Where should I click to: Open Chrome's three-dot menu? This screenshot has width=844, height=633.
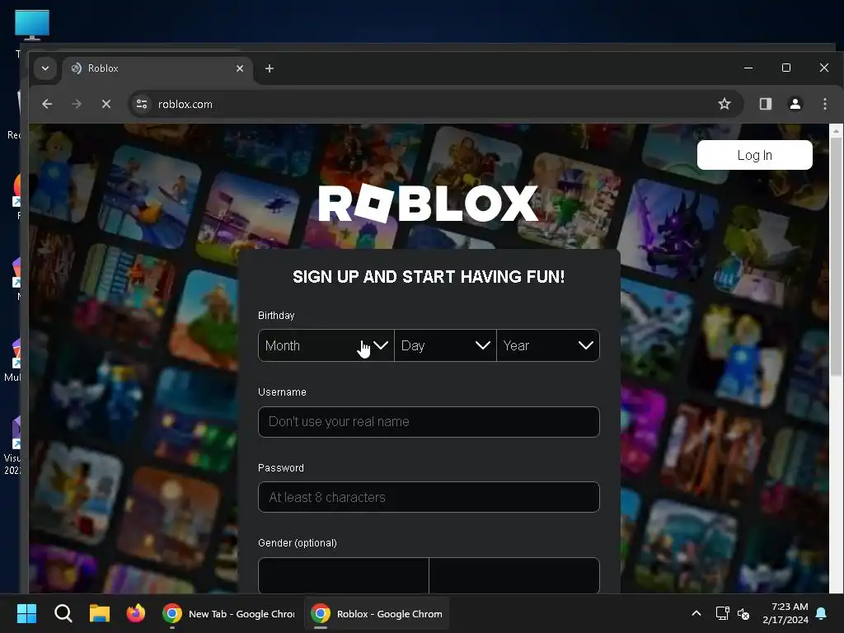(824, 104)
